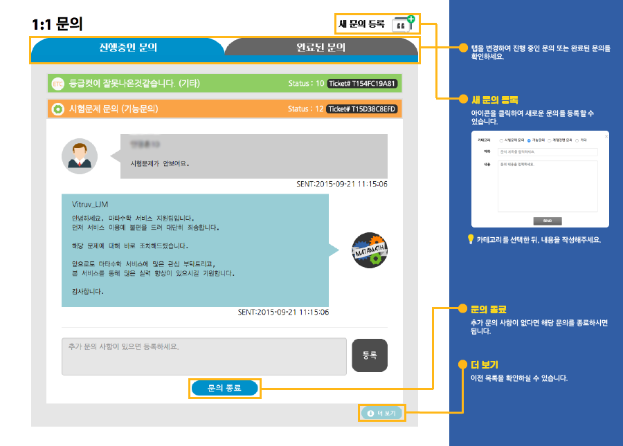The width and height of the screenshot is (623, 446).
Task: Click 더 보기 to load earlier items
Action: [x=382, y=414]
